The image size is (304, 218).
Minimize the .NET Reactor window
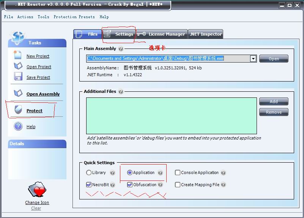point(282,5)
